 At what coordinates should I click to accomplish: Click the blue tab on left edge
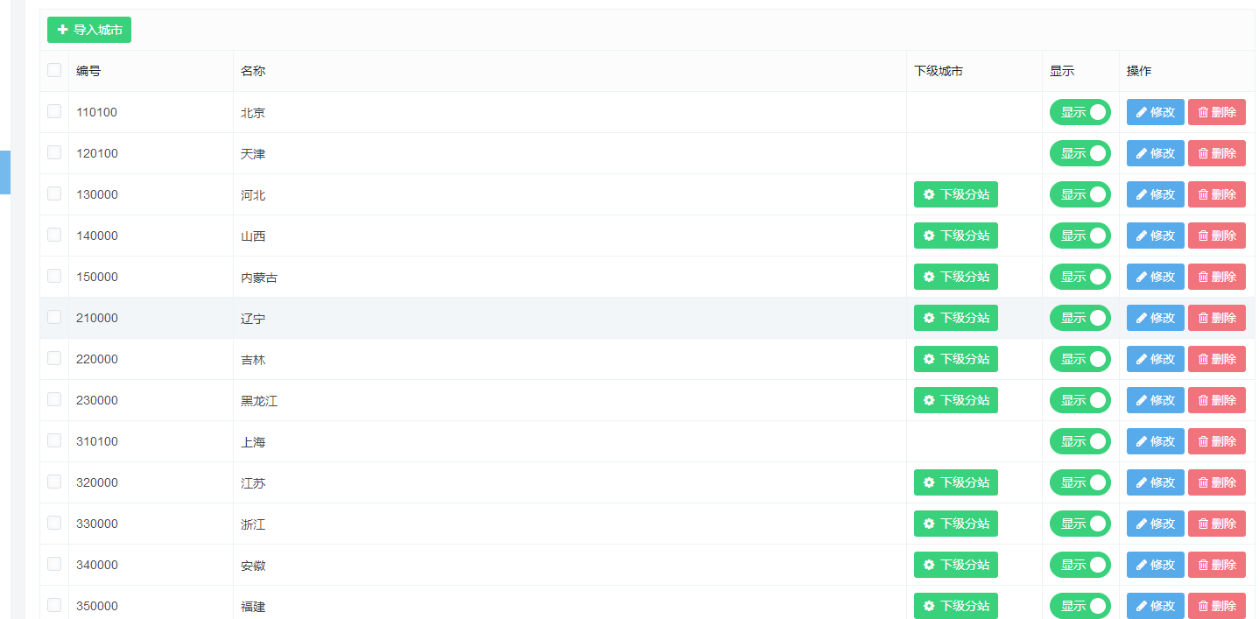point(5,172)
